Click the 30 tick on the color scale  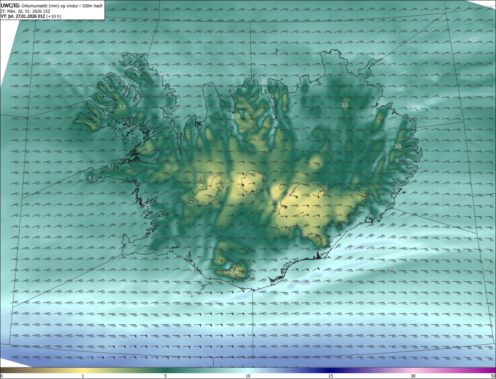tap(413, 376)
